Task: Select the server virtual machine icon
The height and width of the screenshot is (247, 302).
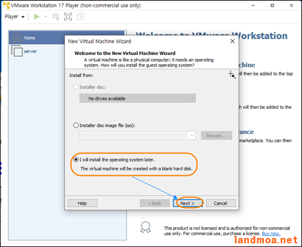Action: [x=17, y=51]
